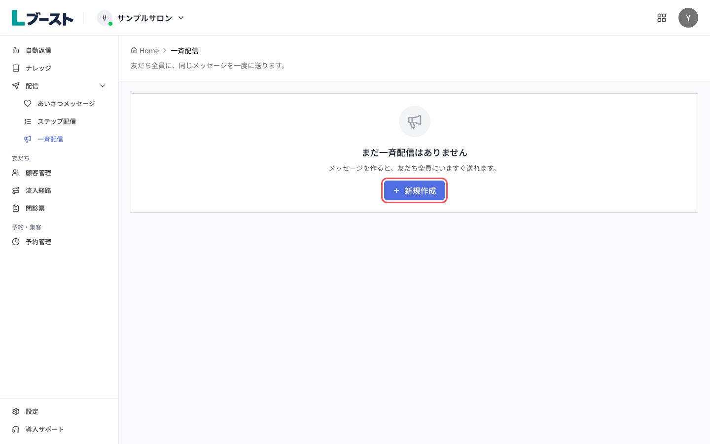
Task: Go to 予約管理
Action: click(59, 242)
